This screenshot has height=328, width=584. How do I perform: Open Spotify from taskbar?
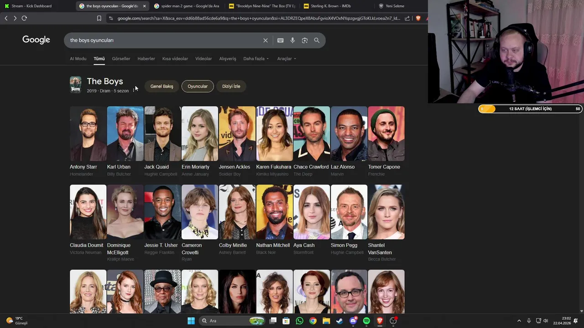[x=366, y=321]
